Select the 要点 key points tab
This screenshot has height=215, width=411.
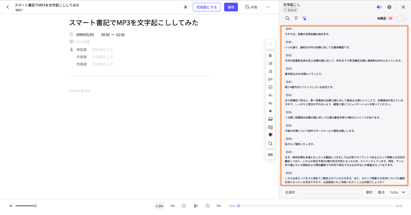click(x=381, y=192)
